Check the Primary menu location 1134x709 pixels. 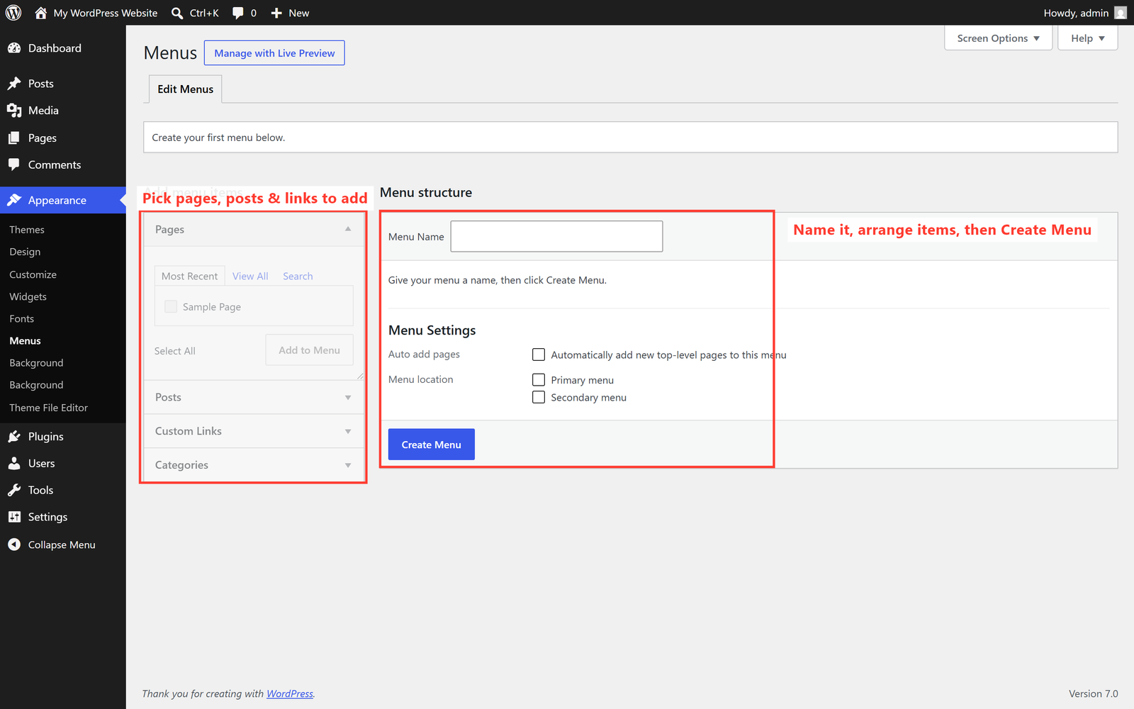(x=539, y=380)
